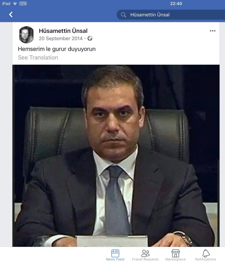Open the posted photo of suited man
Image resolution: width=225 pixels, height=264 pixels.
[116, 156]
